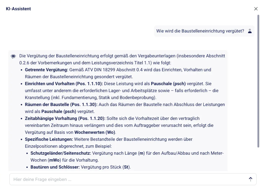The image size is (265, 192).
Task: Click the bold 'St' unit abbreviation
Action: [126, 167]
